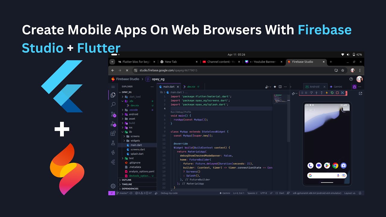Image resolution: width=386 pixels, height=217 pixels.
Task: Click the split editor icon
Action: [280, 87]
